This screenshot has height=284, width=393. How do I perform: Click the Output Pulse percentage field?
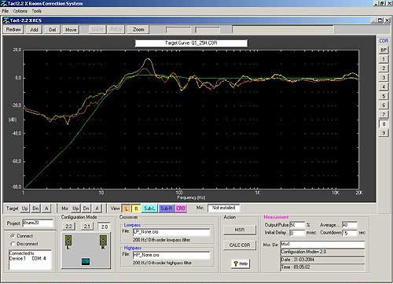coord(297,225)
